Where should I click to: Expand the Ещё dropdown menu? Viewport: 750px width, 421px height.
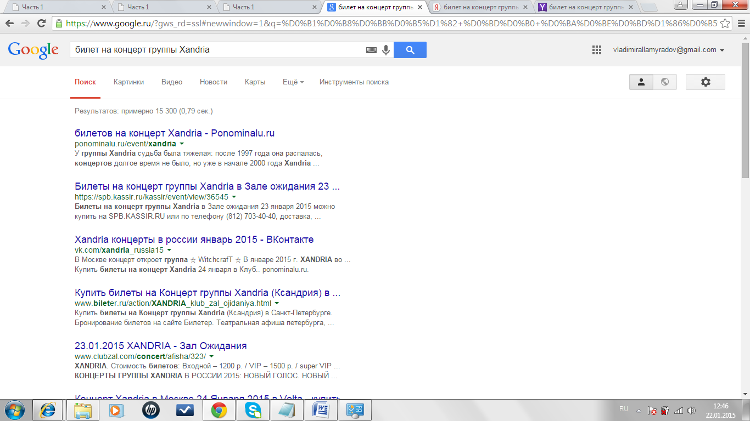click(x=293, y=82)
